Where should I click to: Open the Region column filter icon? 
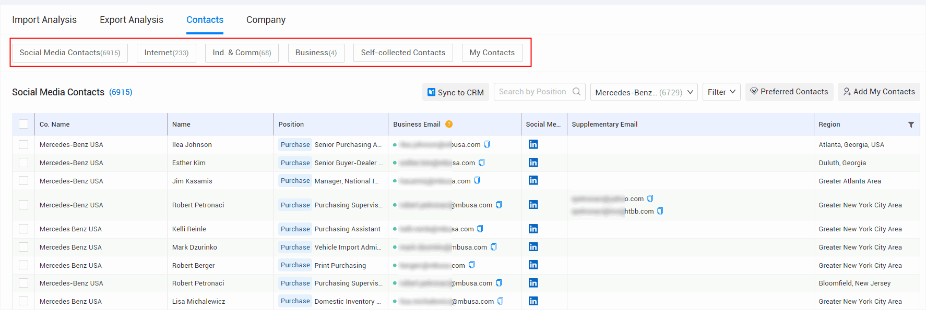911,125
